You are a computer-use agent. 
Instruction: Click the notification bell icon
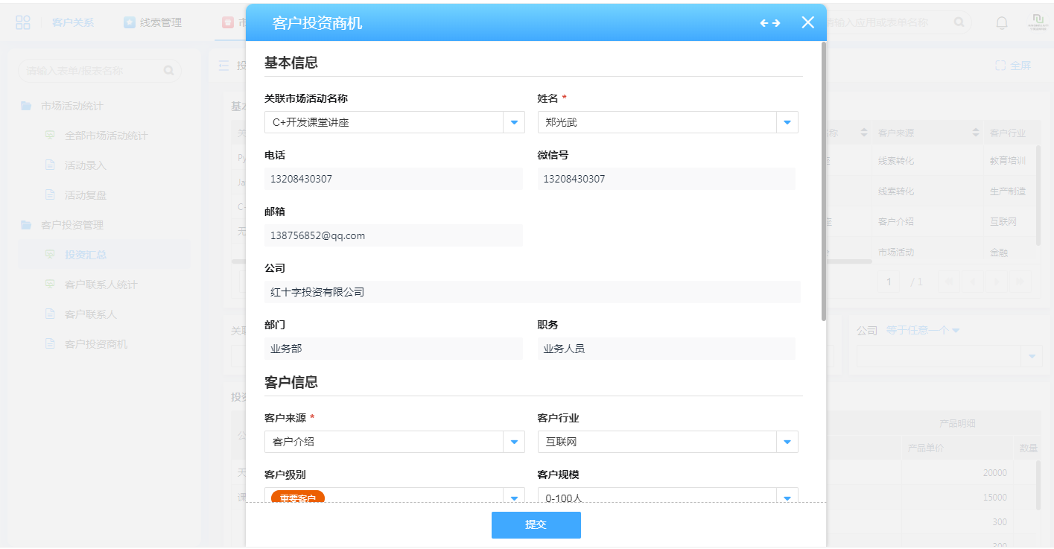click(x=1002, y=22)
